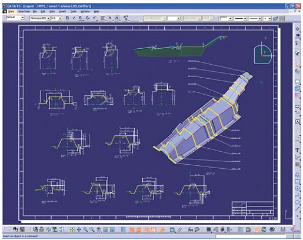Image resolution: width=303 pixels, height=240 pixels.
Task: Click the Zoom Out magnifier icon
Action: coord(92,229)
